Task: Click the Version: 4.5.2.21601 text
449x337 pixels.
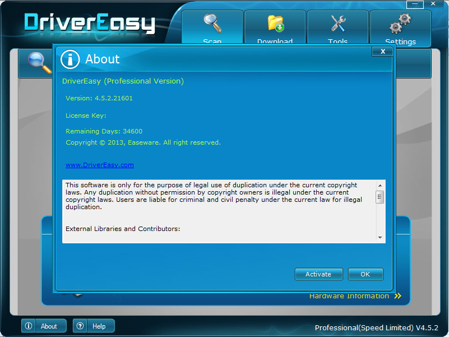Action: [x=99, y=98]
